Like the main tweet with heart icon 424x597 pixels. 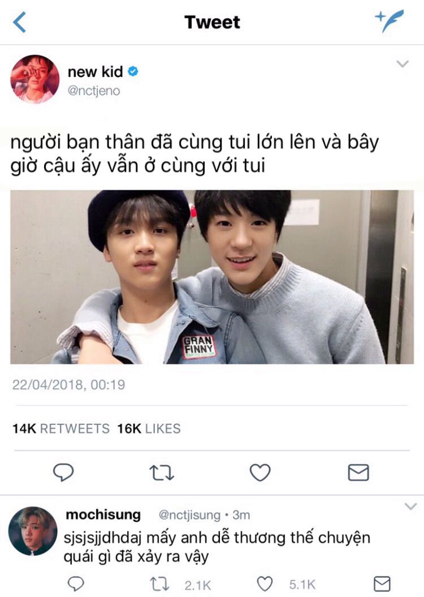[x=260, y=473]
